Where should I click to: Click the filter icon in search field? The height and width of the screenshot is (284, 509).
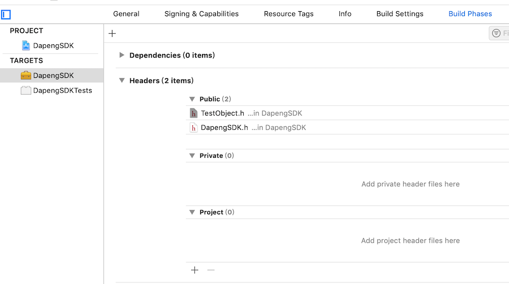pos(496,34)
